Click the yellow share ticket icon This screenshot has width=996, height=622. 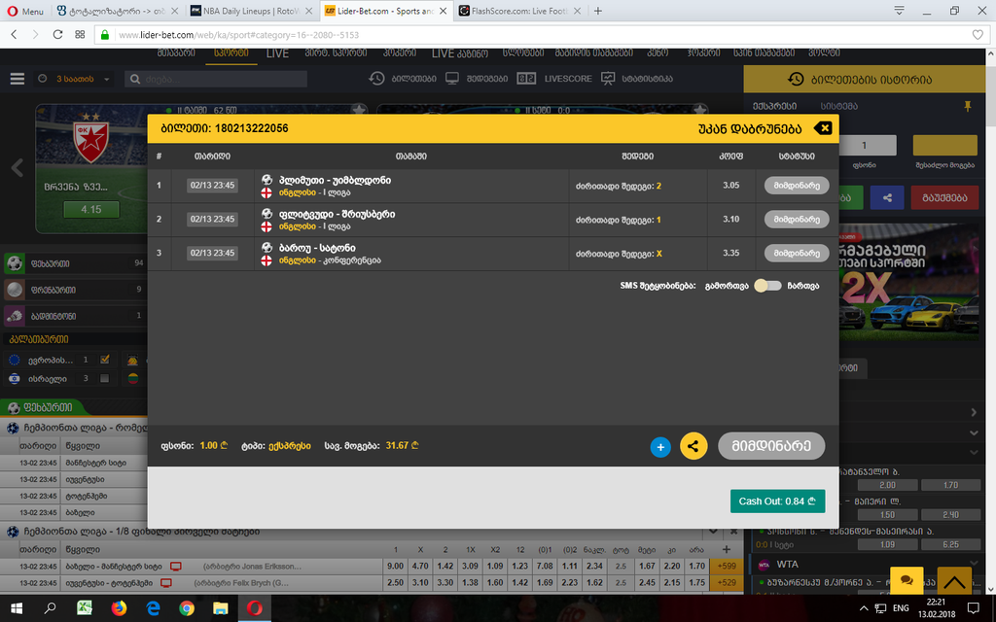[694, 446]
